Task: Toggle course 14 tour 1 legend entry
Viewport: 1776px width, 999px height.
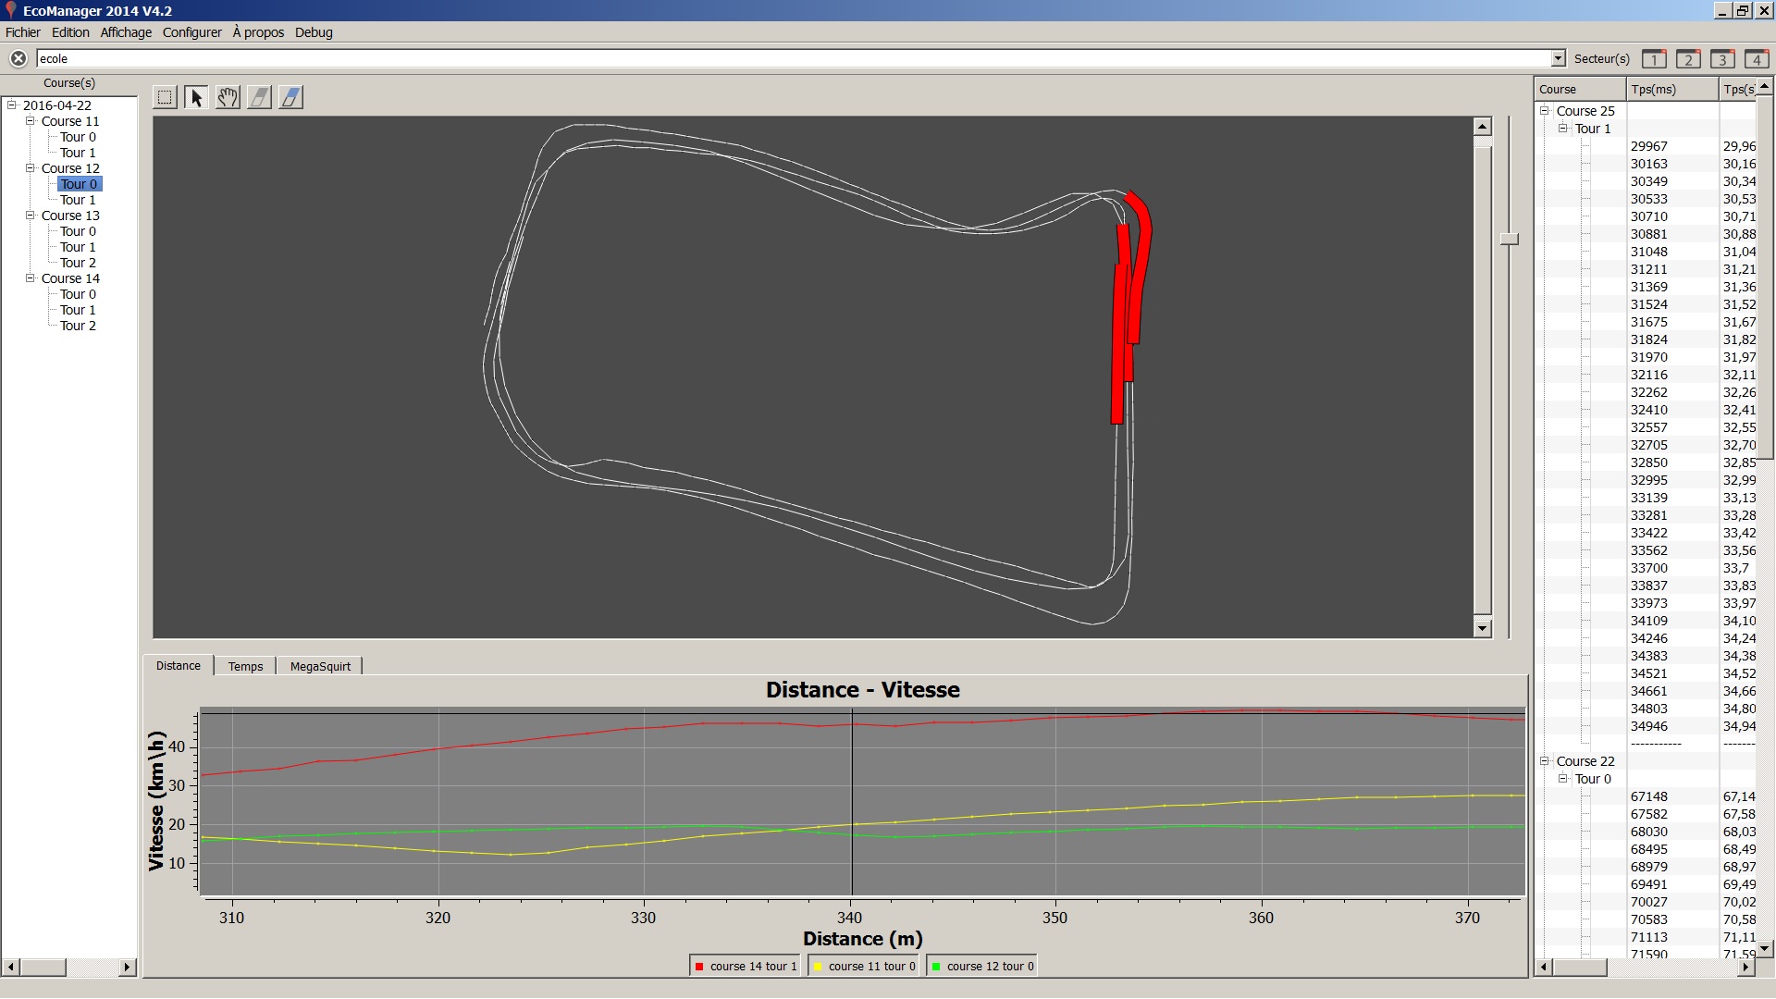Action: (x=746, y=966)
